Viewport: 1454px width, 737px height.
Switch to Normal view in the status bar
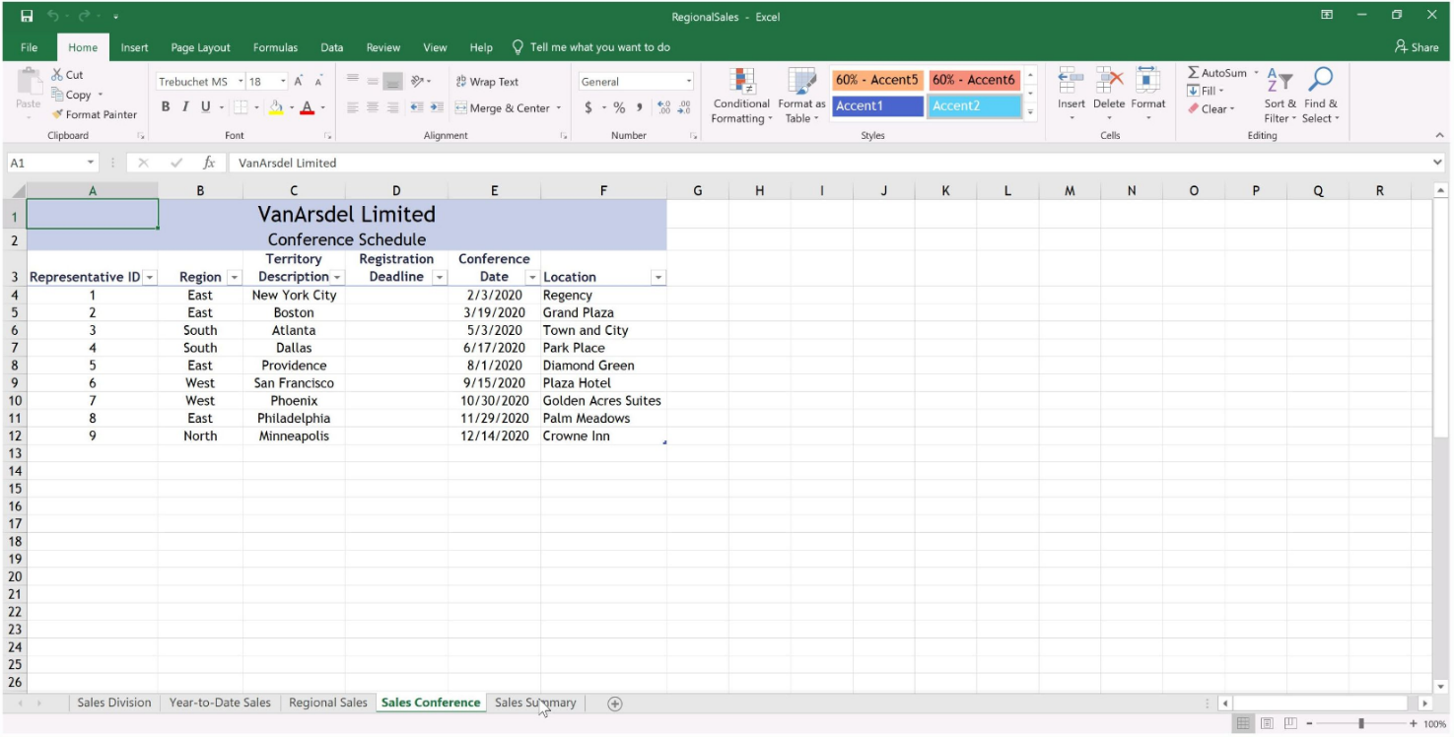tap(1244, 724)
